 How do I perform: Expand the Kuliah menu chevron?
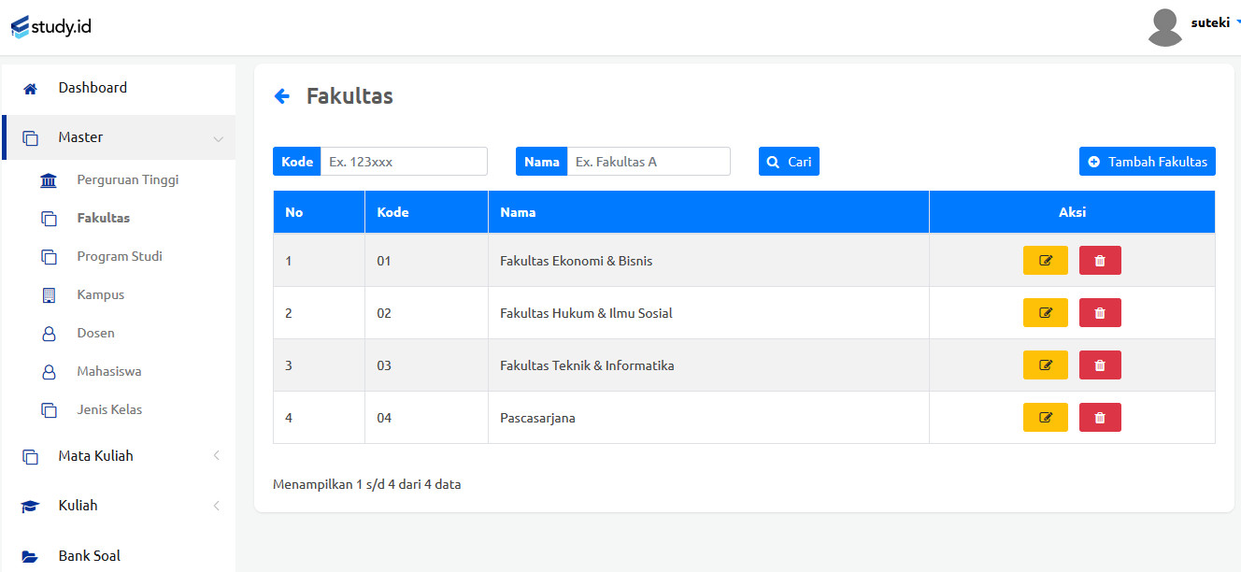tap(217, 506)
